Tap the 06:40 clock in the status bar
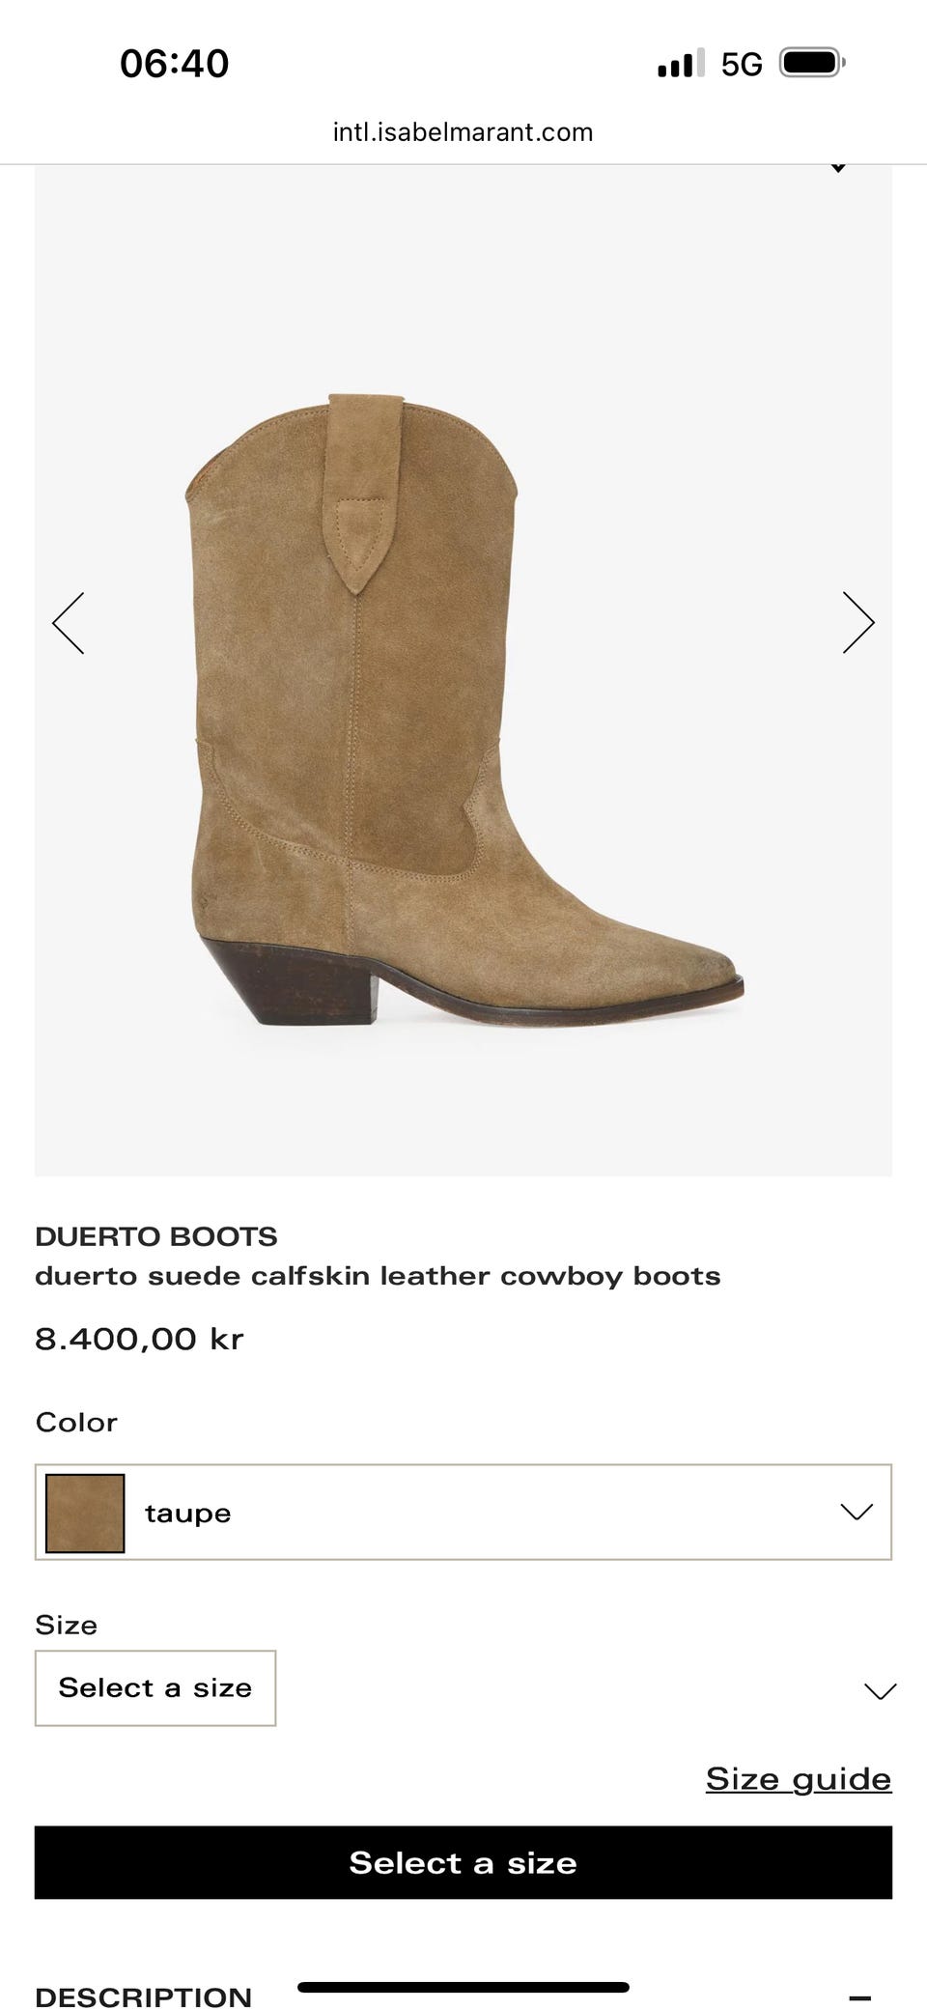Viewport: 927px width, 2010px height. pos(175,64)
